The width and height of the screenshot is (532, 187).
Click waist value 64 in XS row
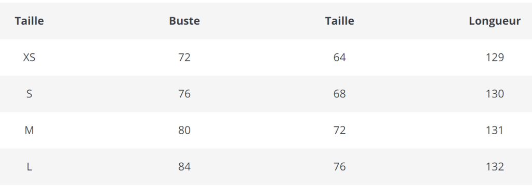[340, 57]
